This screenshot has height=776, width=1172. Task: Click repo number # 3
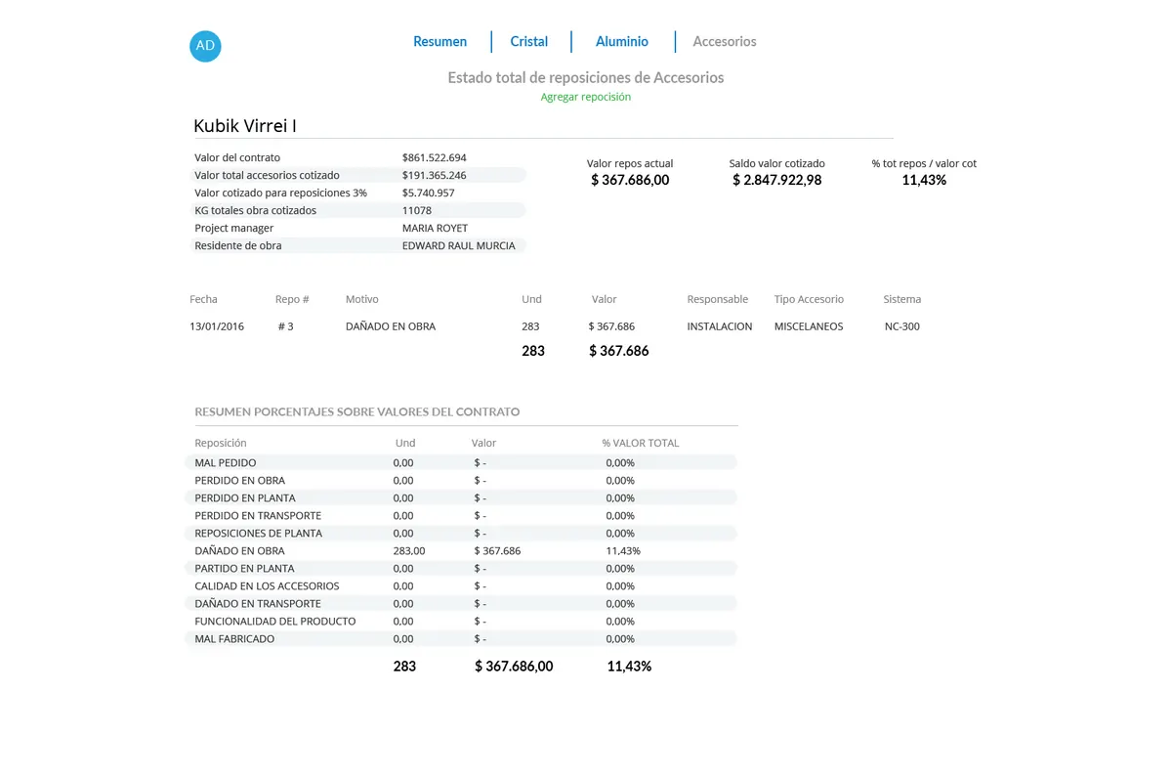coord(285,326)
